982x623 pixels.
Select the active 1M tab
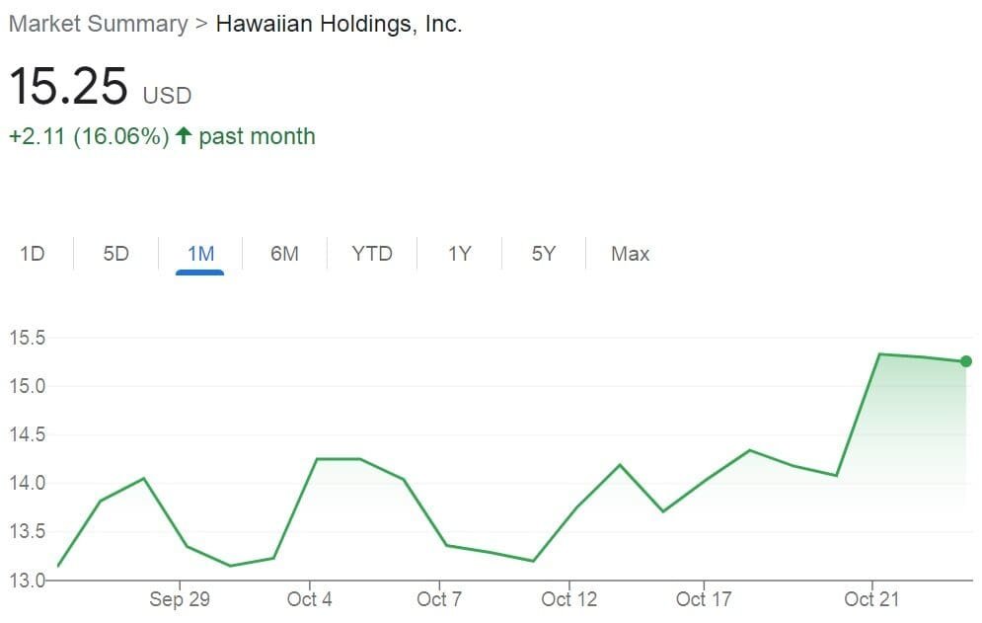coord(200,254)
